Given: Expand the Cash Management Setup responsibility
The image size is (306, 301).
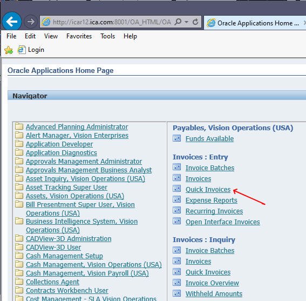Looking at the screenshot, I should 64,256.
